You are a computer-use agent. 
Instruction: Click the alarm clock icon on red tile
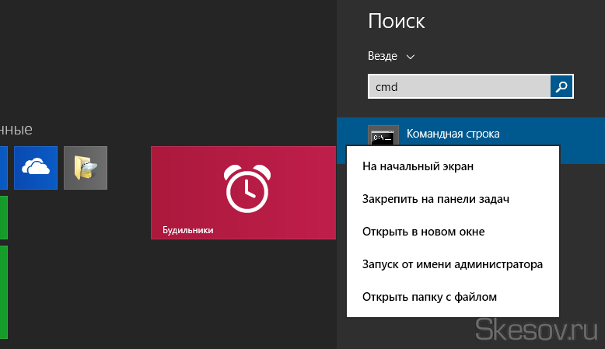[x=243, y=187]
